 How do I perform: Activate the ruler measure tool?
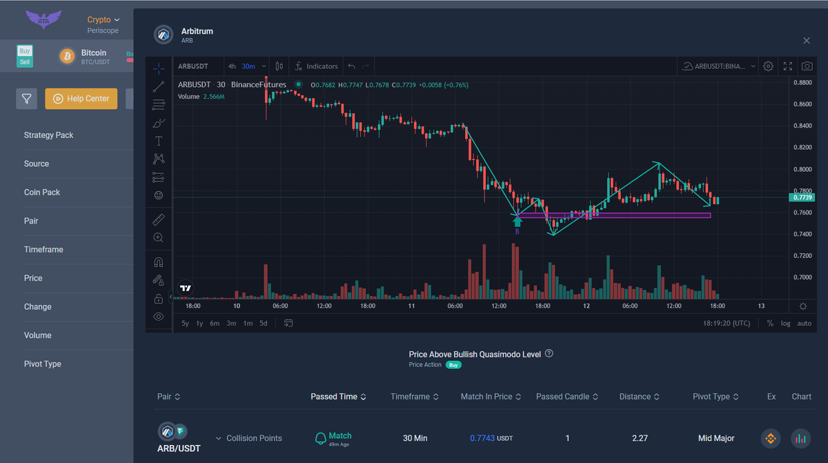point(159,219)
